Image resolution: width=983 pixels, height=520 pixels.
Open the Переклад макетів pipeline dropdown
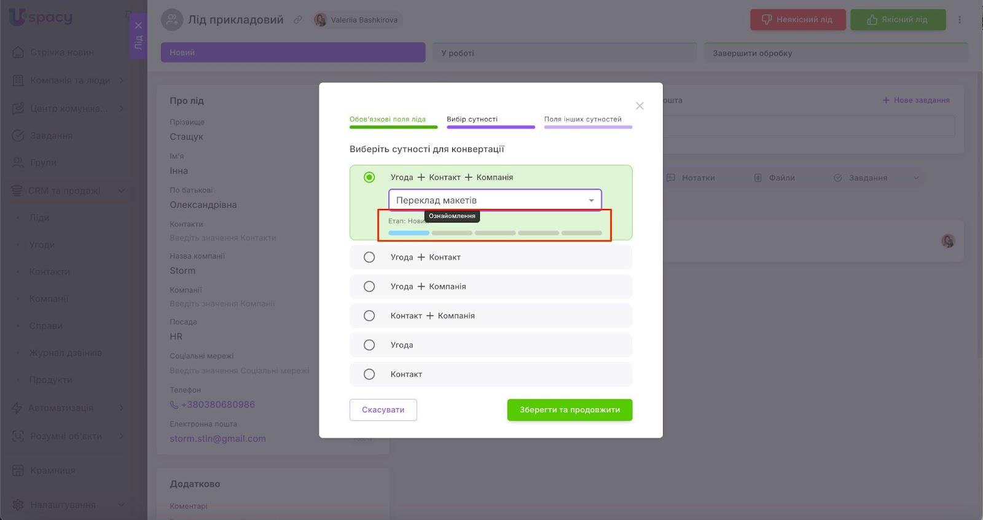495,200
